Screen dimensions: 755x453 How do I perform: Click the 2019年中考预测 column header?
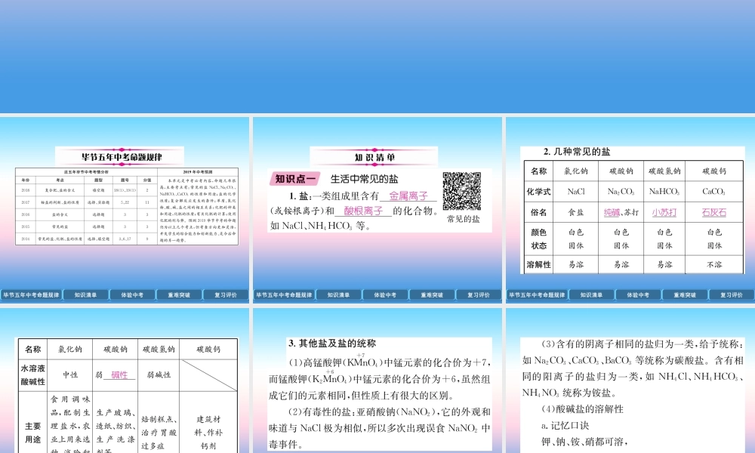coord(198,172)
